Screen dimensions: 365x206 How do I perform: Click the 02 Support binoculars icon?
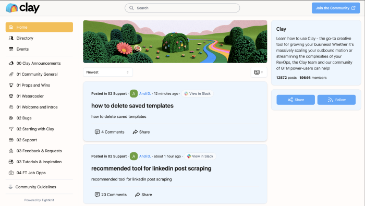[x=11, y=140]
